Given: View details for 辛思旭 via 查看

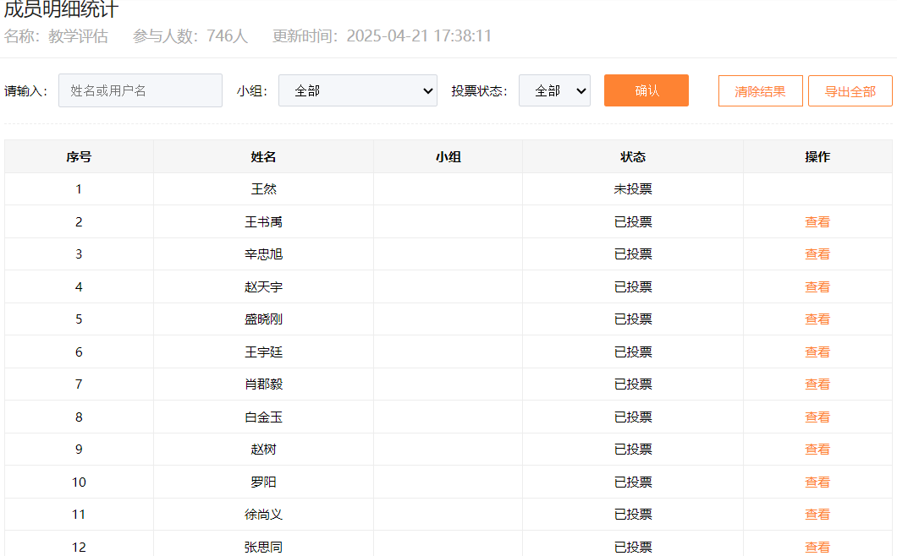Looking at the screenshot, I should coord(817,254).
